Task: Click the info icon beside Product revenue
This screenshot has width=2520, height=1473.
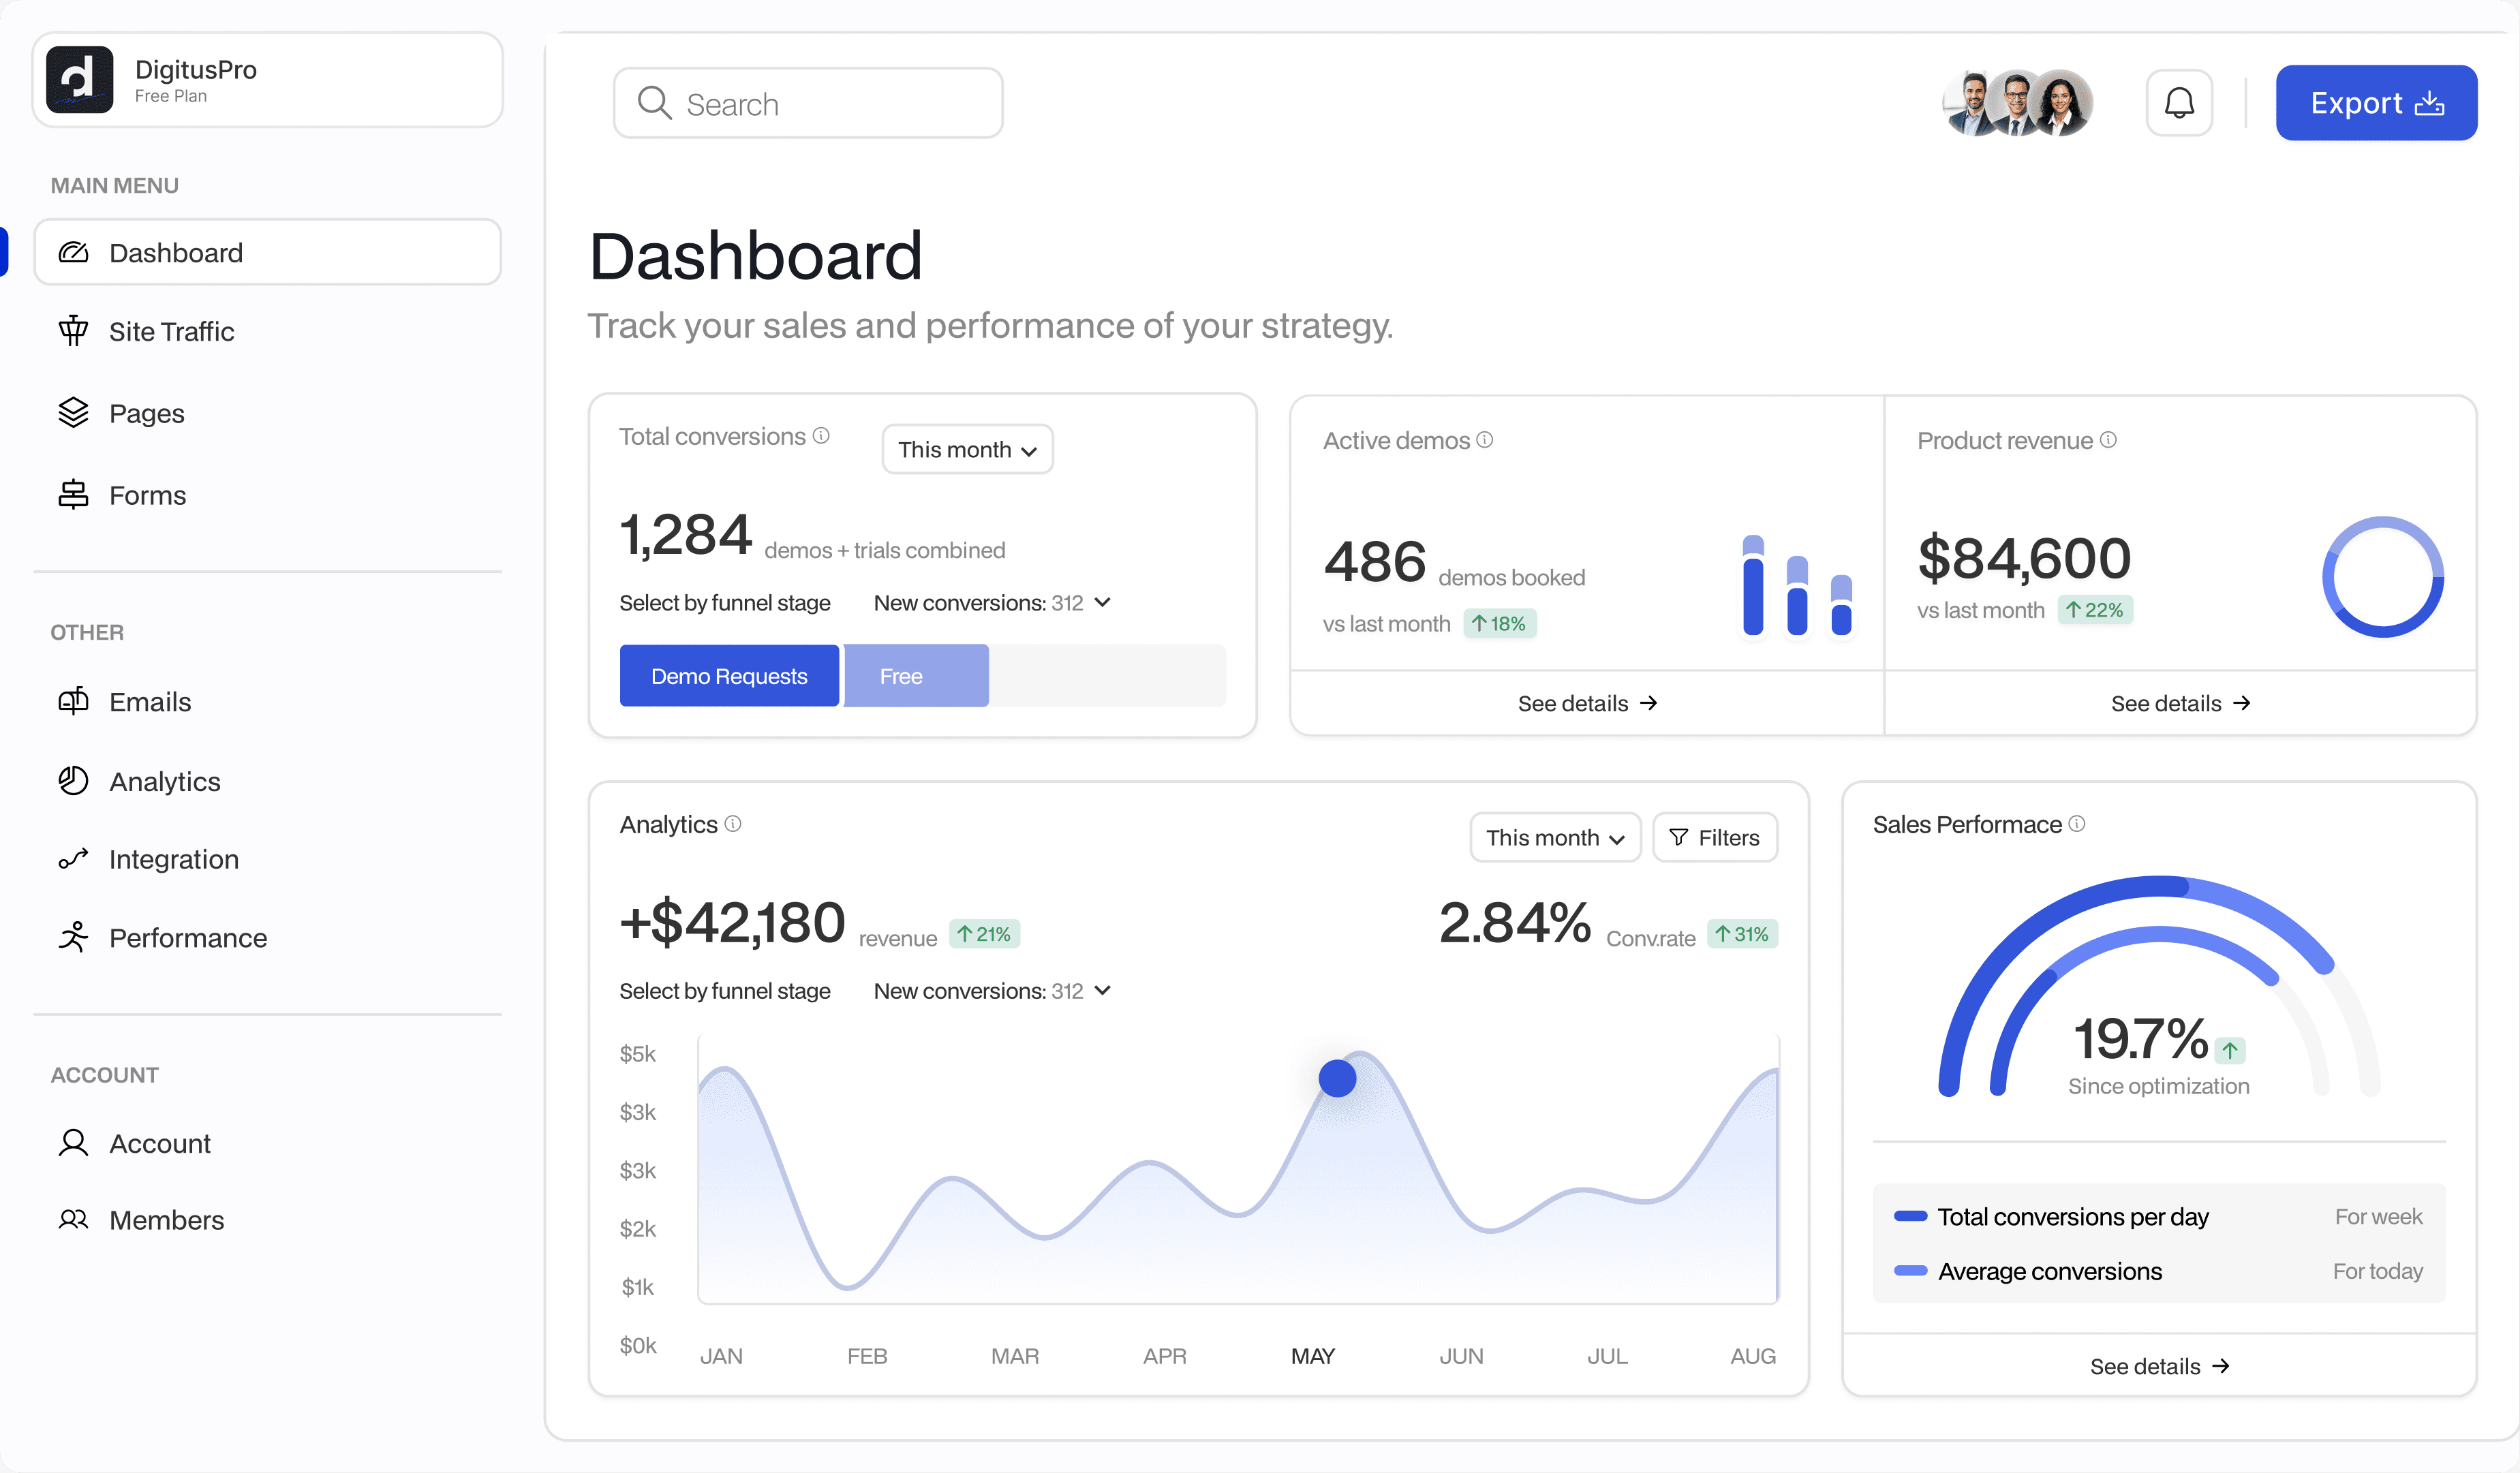Action: click(x=2108, y=440)
